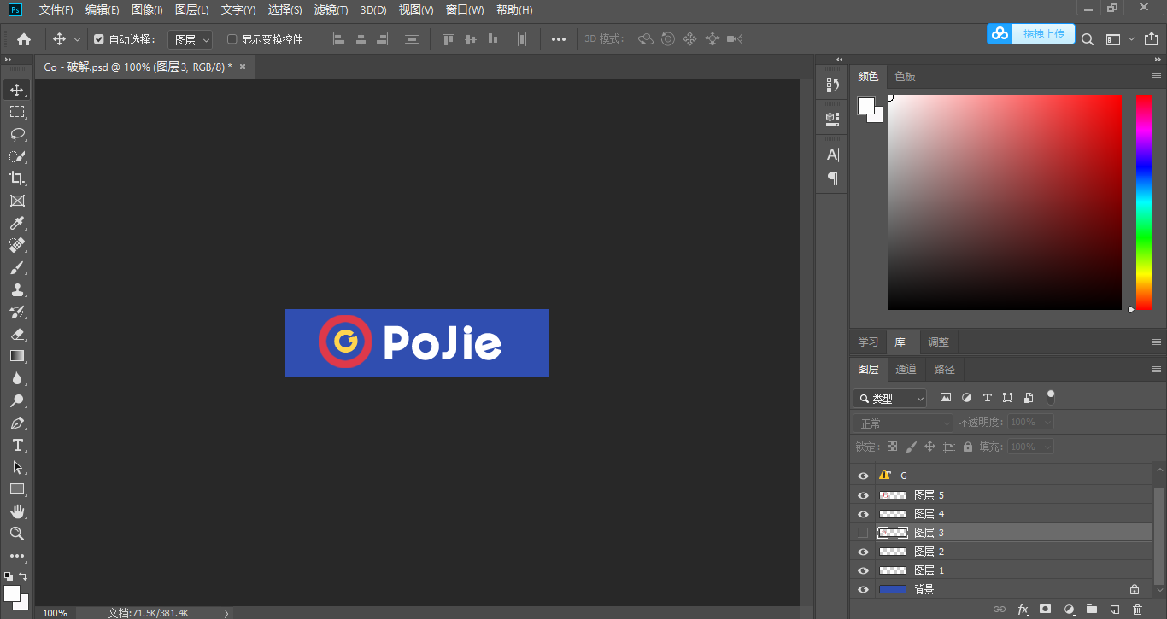This screenshot has width=1167, height=619.
Task: Hide 图层 4 via its eye icon
Action: click(x=863, y=514)
